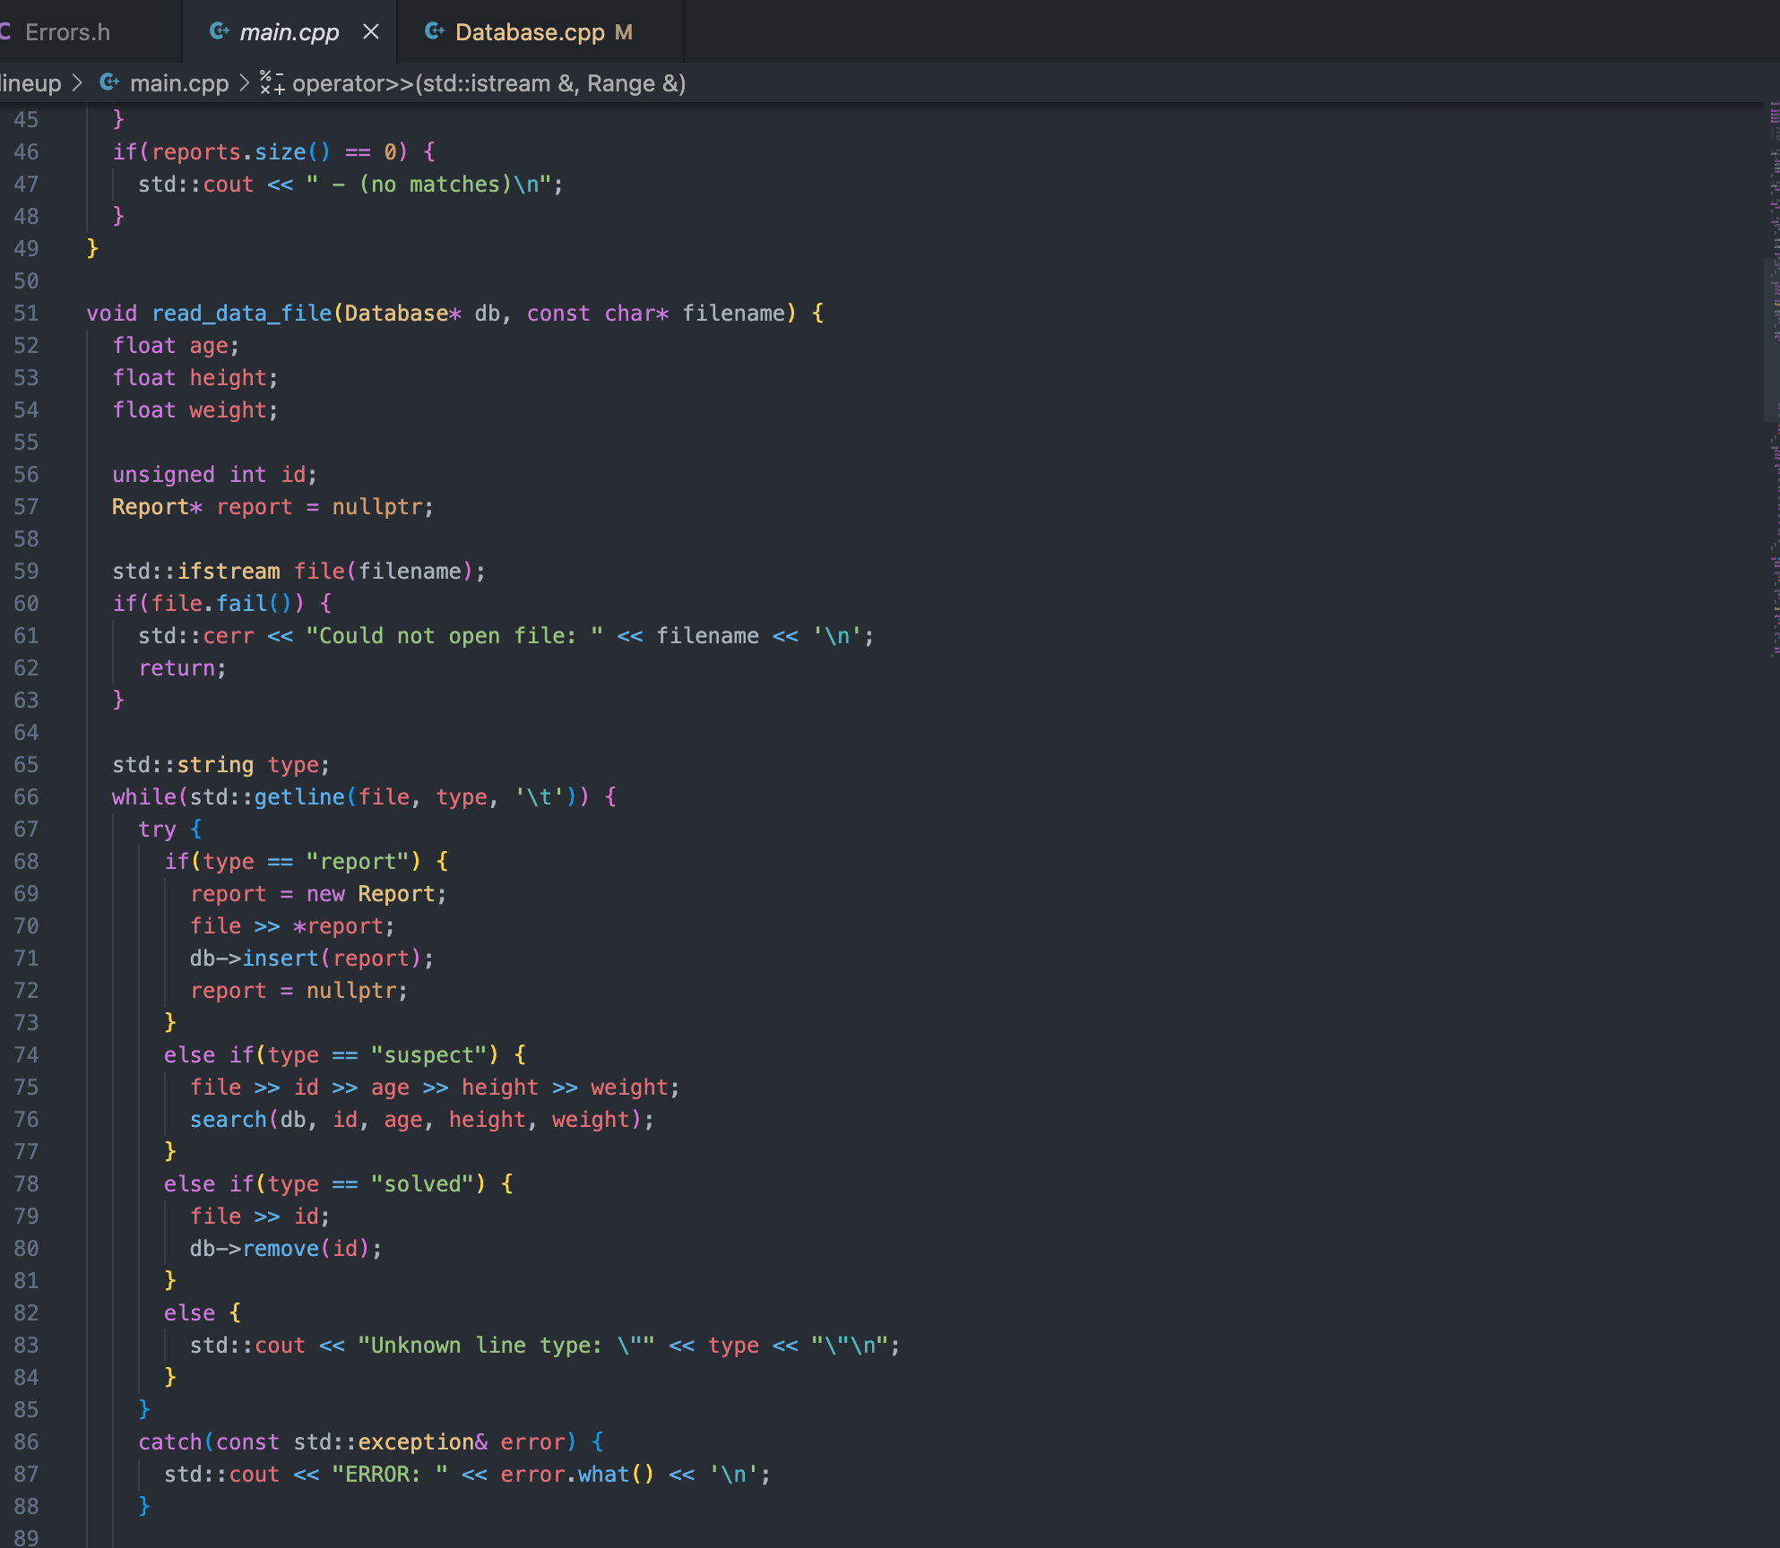This screenshot has width=1780, height=1548.
Task: Click the C++ file icon on Database.cpp tab
Action: (x=435, y=32)
